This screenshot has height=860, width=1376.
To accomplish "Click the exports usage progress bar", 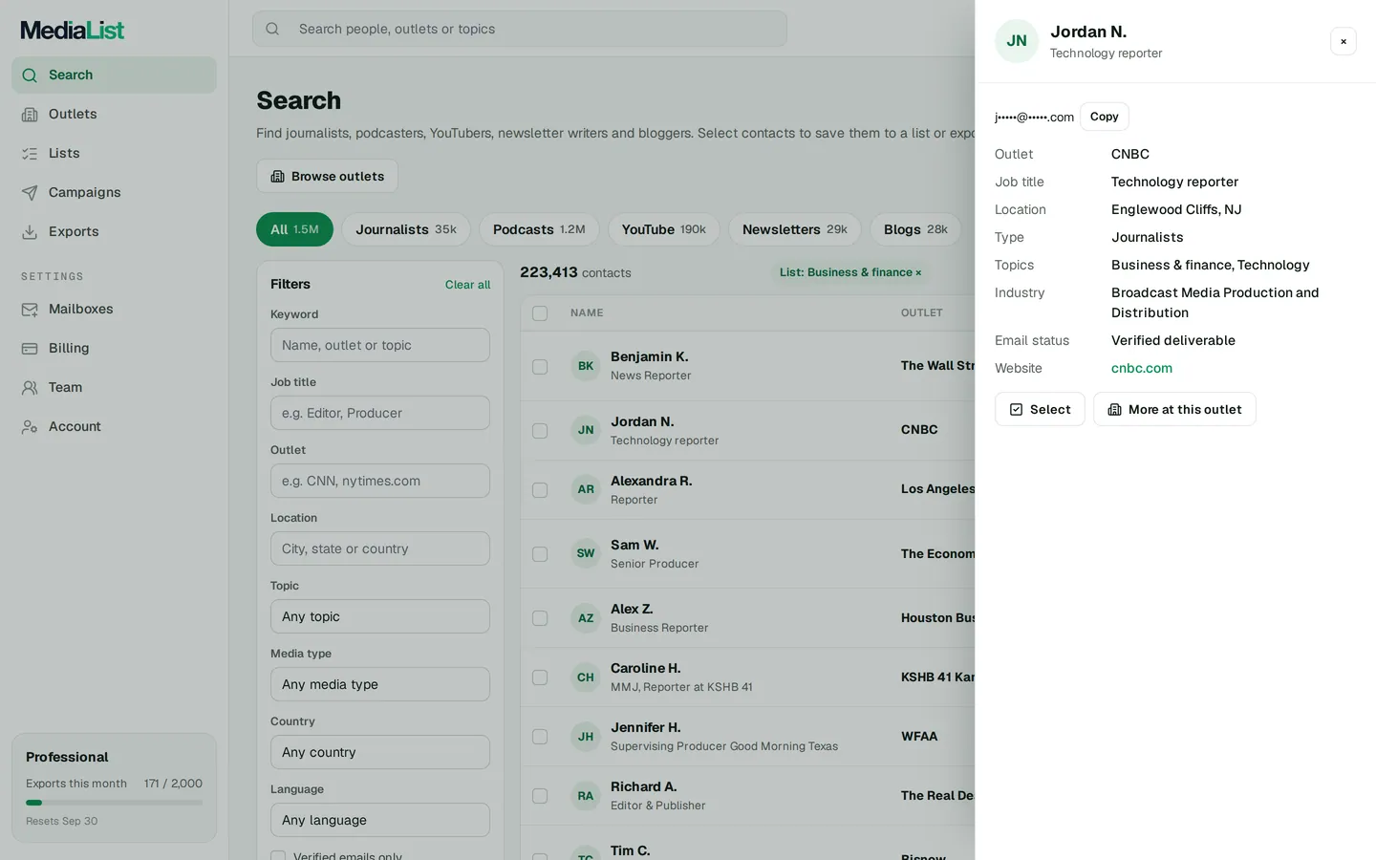I will coord(114,803).
